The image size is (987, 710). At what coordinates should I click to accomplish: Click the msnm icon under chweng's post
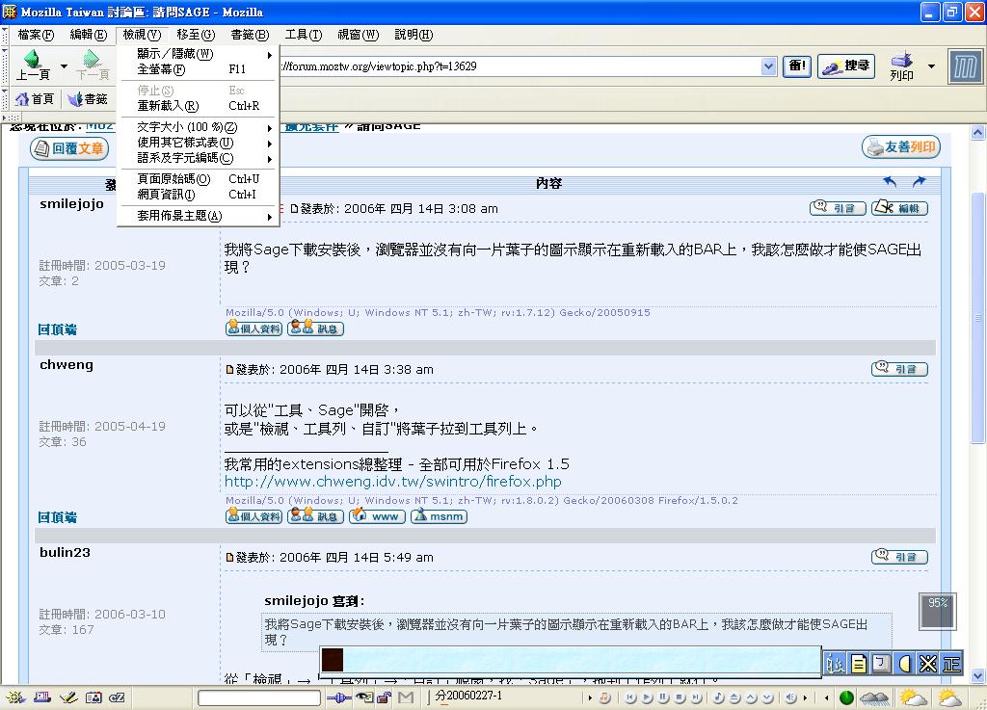[x=439, y=516]
